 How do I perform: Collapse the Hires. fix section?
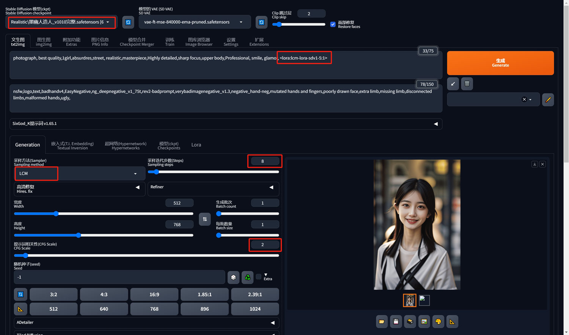coord(137,187)
